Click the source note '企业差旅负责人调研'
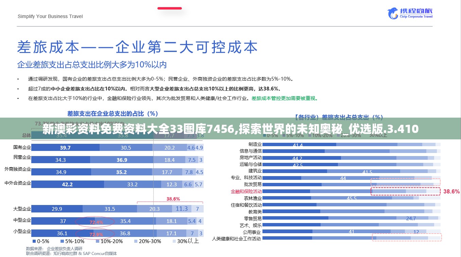 [x=65, y=249]
